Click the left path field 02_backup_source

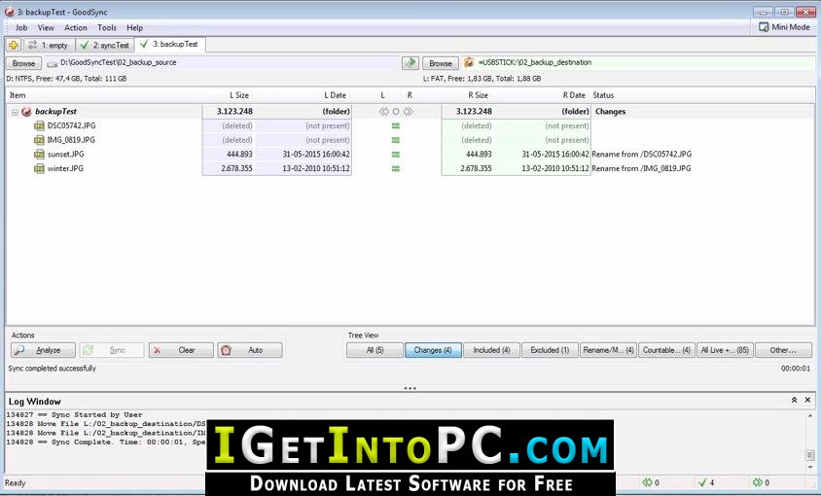click(x=223, y=63)
